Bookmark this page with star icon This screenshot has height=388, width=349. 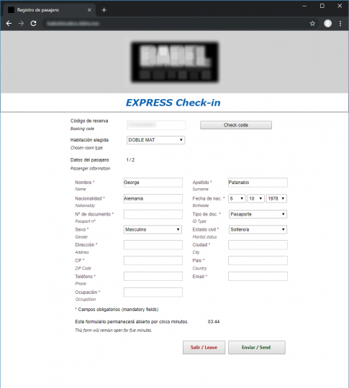pyautogui.click(x=312, y=24)
